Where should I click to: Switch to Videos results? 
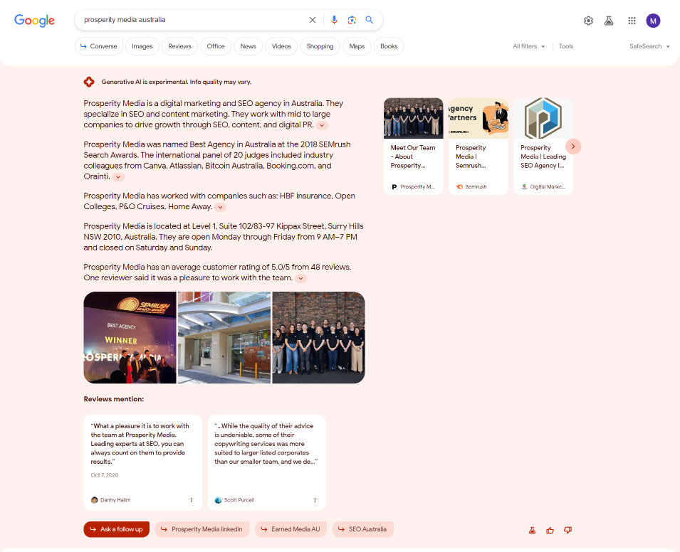pos(281,46)
